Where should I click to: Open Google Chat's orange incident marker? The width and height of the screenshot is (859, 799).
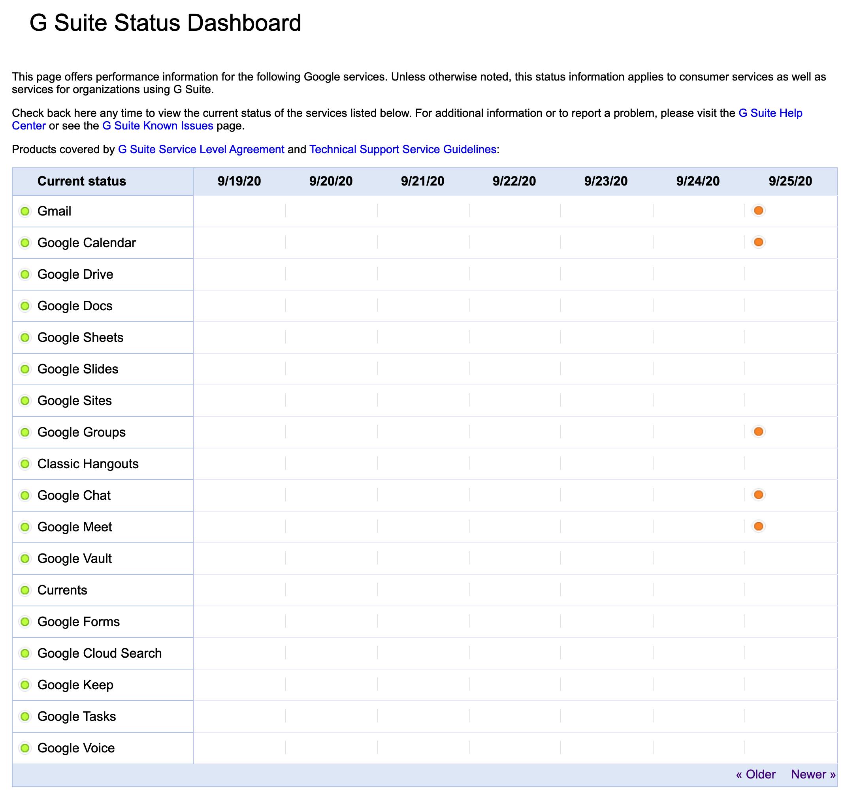pyautogui.click(x=758, y=494)
